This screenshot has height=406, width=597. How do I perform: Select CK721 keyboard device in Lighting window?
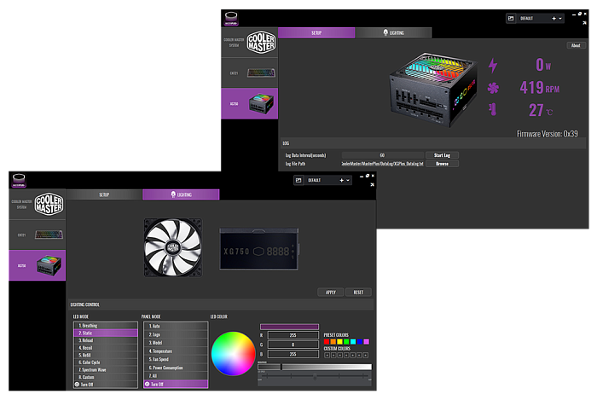(38, 235)
